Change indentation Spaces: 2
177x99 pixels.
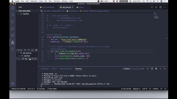click(136, 89)
